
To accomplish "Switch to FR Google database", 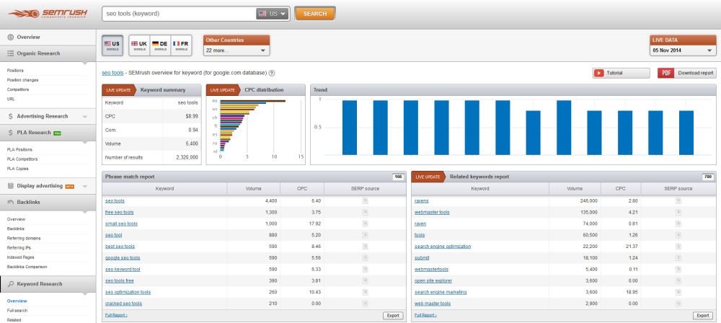I will 181,45.
